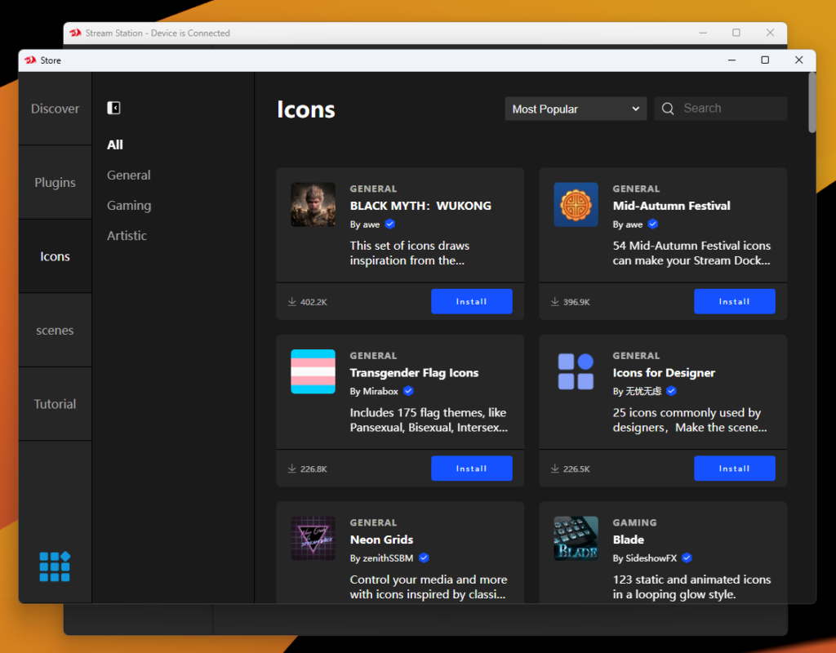Image resolution: width=836 pixels, height=653 pixels.
Task: Click verified badge next to zenithSSBM
Action: click(424, 557)
